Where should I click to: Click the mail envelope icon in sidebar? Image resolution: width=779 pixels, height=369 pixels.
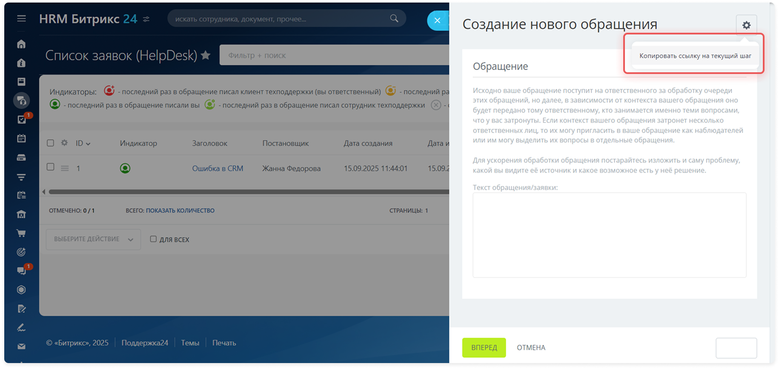[21, 346]
